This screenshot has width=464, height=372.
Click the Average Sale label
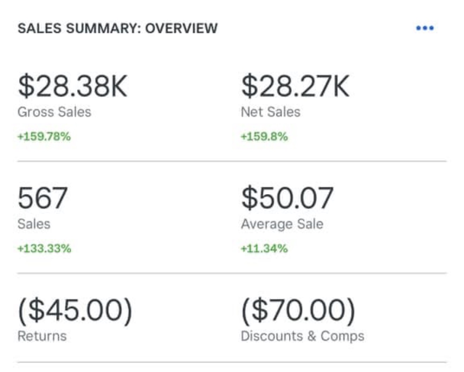pos(282,224)
